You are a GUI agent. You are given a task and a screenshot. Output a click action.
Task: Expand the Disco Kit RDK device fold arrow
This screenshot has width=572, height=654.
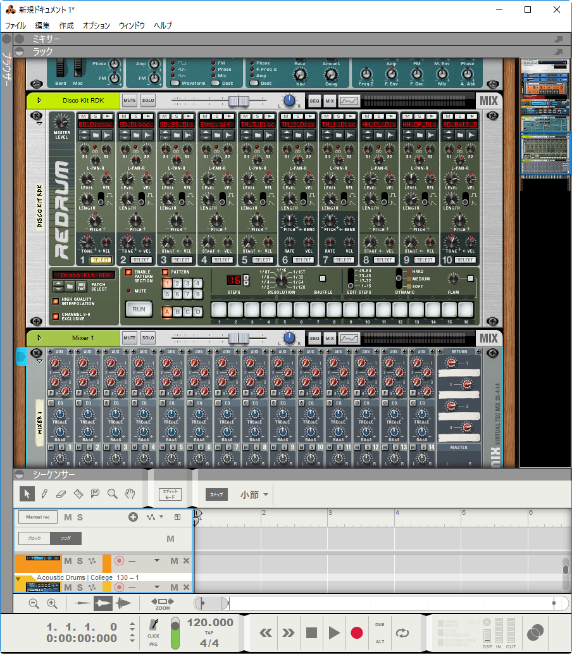(39, 101)
